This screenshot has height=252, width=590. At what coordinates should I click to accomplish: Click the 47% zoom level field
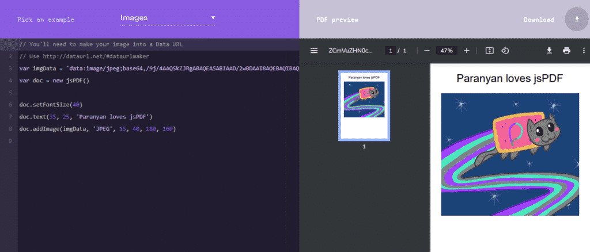(447, 50)
